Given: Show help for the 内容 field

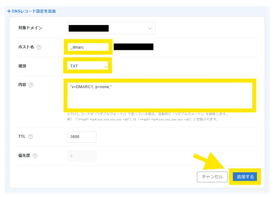Looking at the screenshot, I should click(x=31, y=85).
